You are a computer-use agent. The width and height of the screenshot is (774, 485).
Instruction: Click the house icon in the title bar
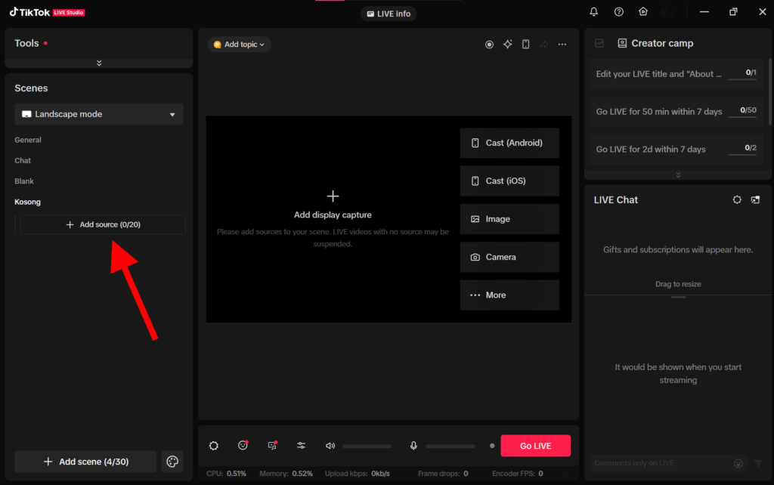coord(642,12)
